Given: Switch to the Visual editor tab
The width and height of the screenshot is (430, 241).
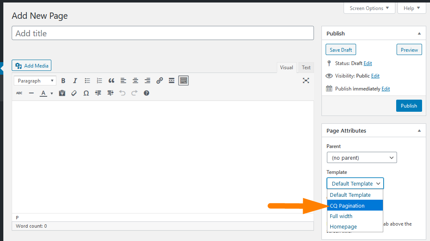Looking at the screenshot, I should pos(286,68).
